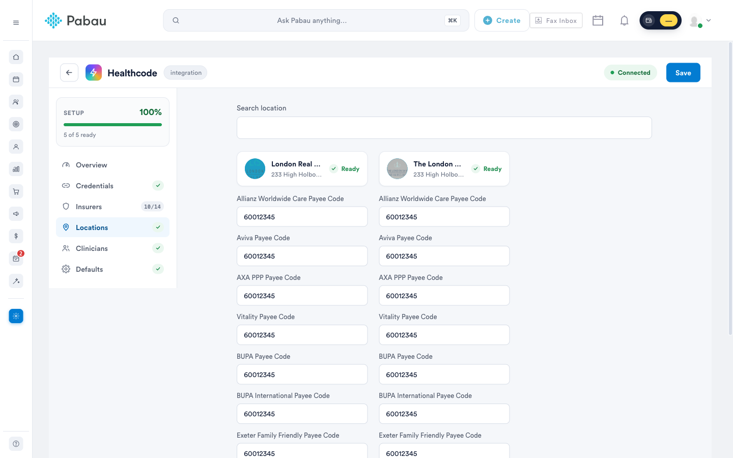Viewport: 733px width, 458px height.
Task: Click the yellow minus button
Action: point(668,20)
